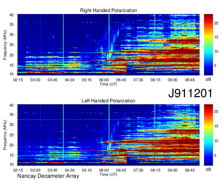Image resolution: width=222 pixels, height=180 pixels.
Task: Click the 20 frequency tick of Left Handed plot
Action: click(11, 145)
